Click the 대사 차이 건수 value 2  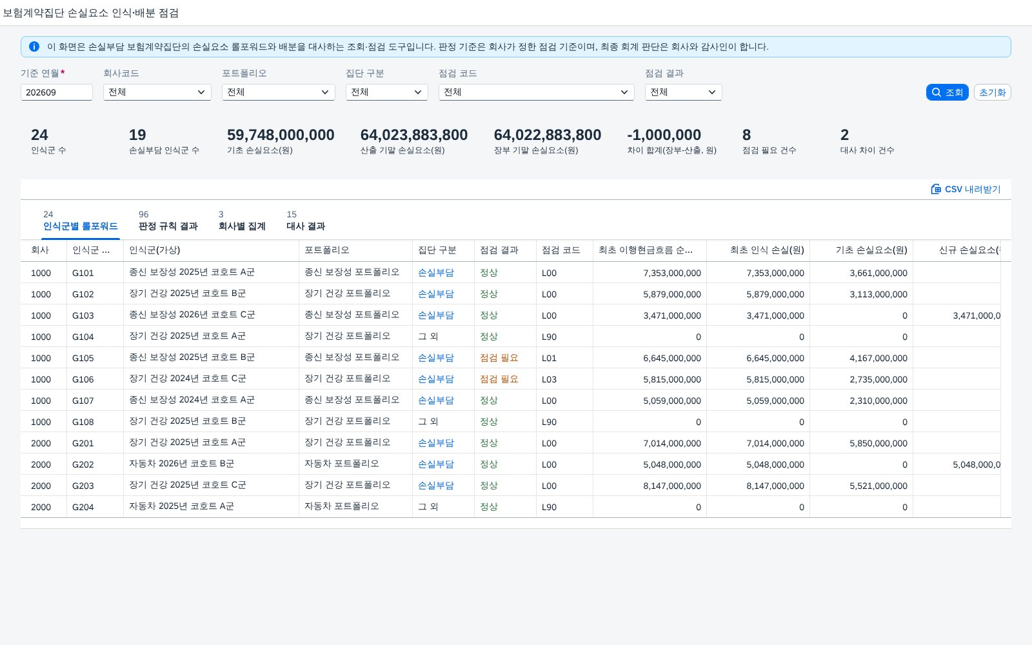pos(844,135)
